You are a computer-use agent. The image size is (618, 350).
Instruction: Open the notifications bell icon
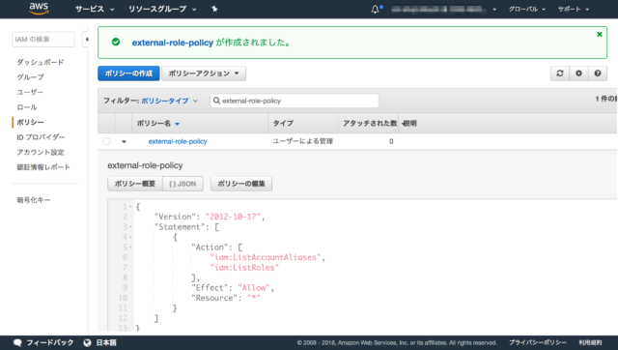point(376,9)
